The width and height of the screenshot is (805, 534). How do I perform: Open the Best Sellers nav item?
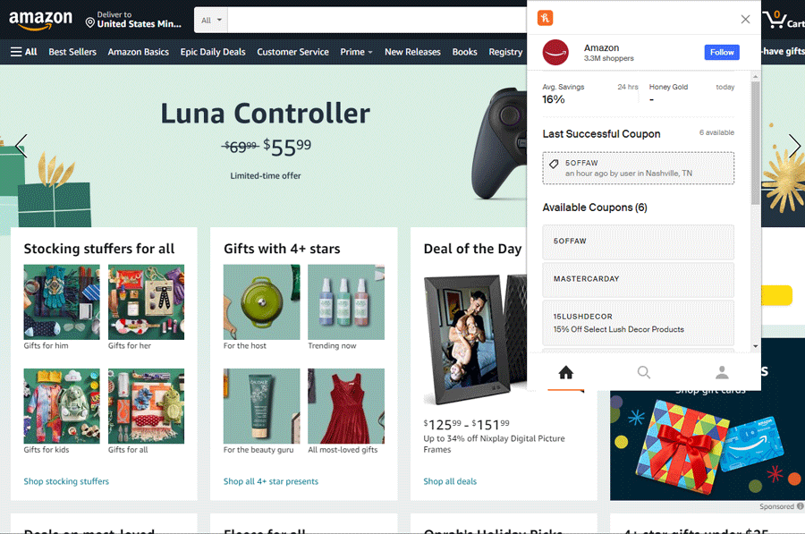(x=72, y=52)
